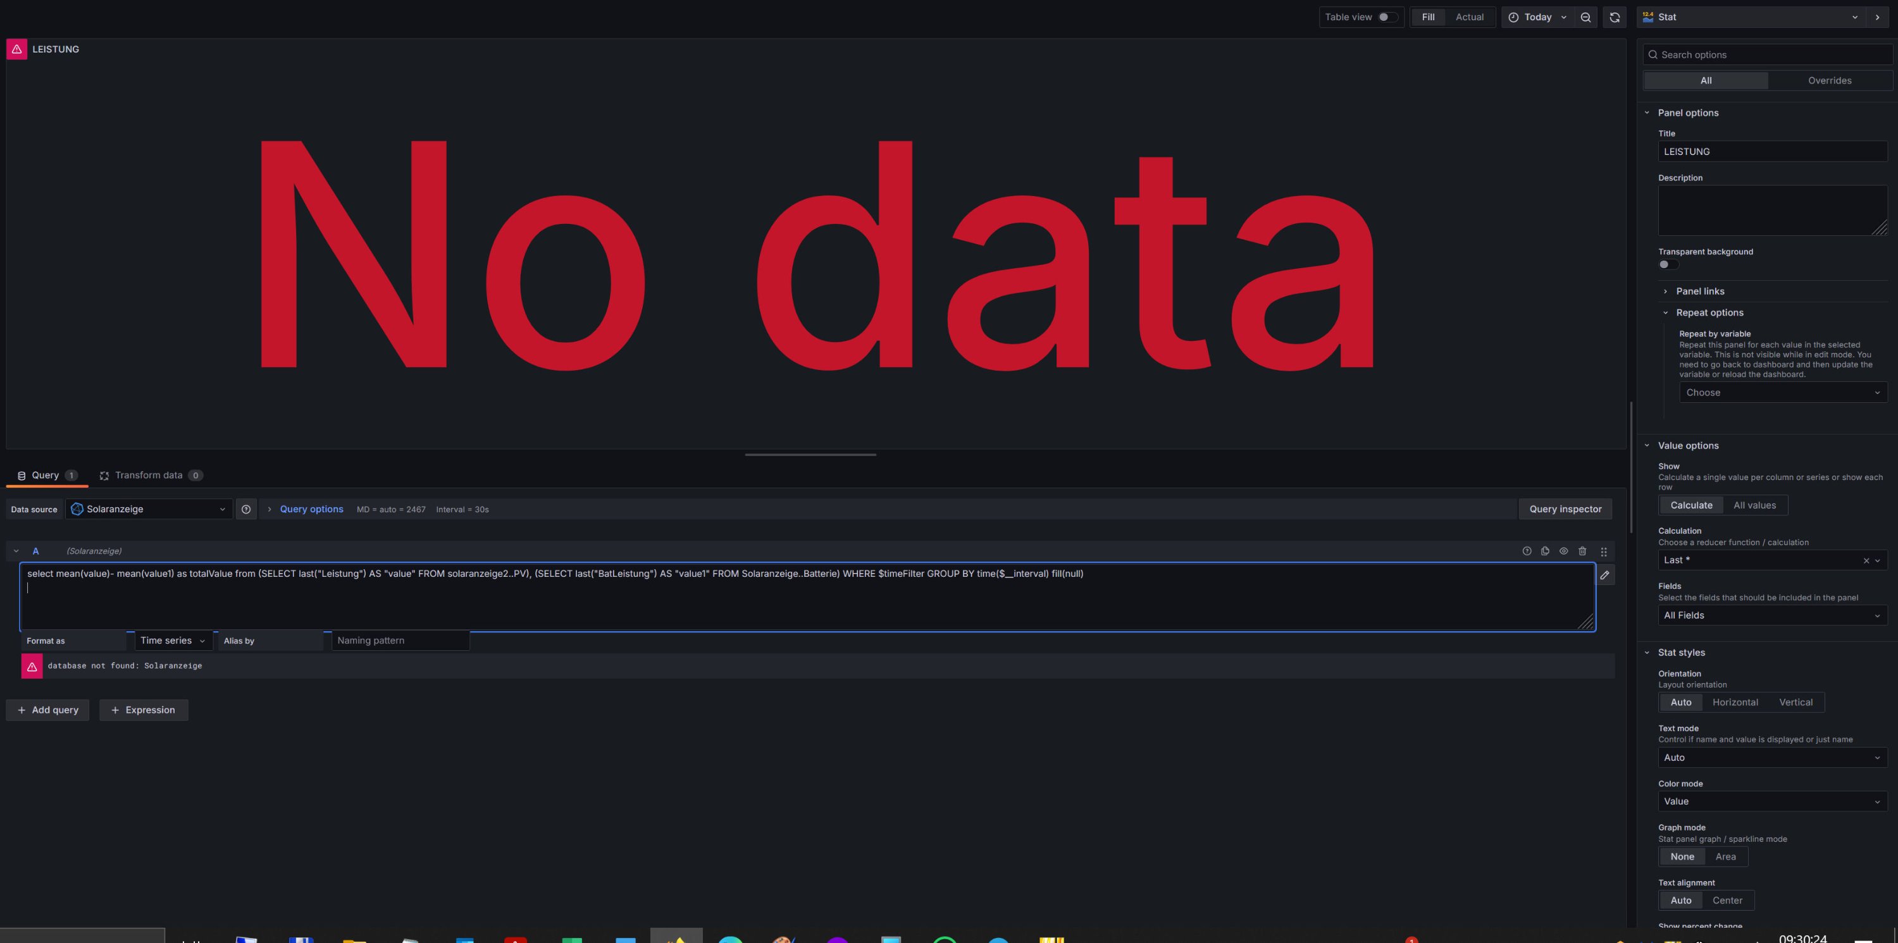1898x943 pixels.
Task: Click the refresh dashboard icon
Action: 1615,17
